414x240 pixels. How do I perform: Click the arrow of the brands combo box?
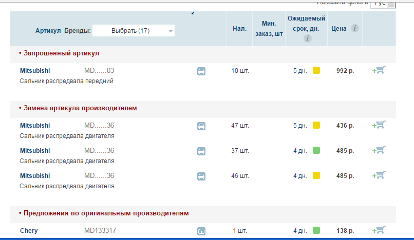[x=171, y=31]
